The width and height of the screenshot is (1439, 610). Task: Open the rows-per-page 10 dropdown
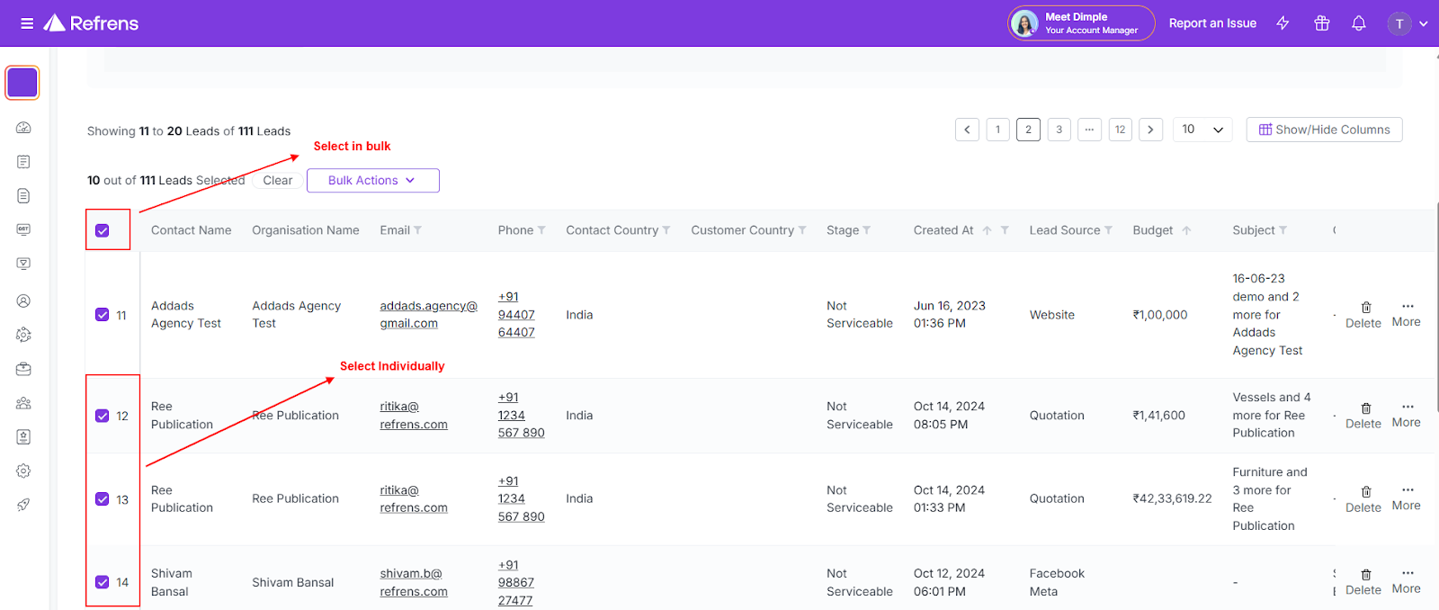coord(1202,130)
